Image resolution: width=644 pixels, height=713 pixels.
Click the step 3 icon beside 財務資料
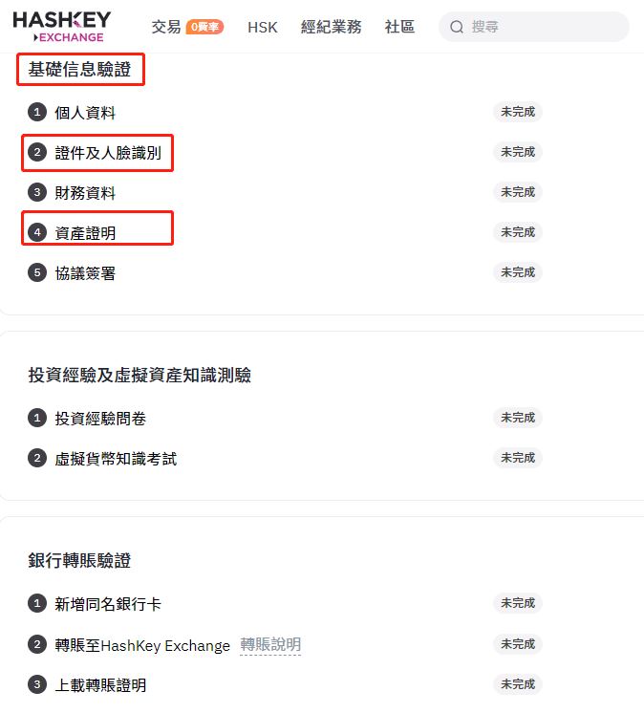click(x=37, y=193)
